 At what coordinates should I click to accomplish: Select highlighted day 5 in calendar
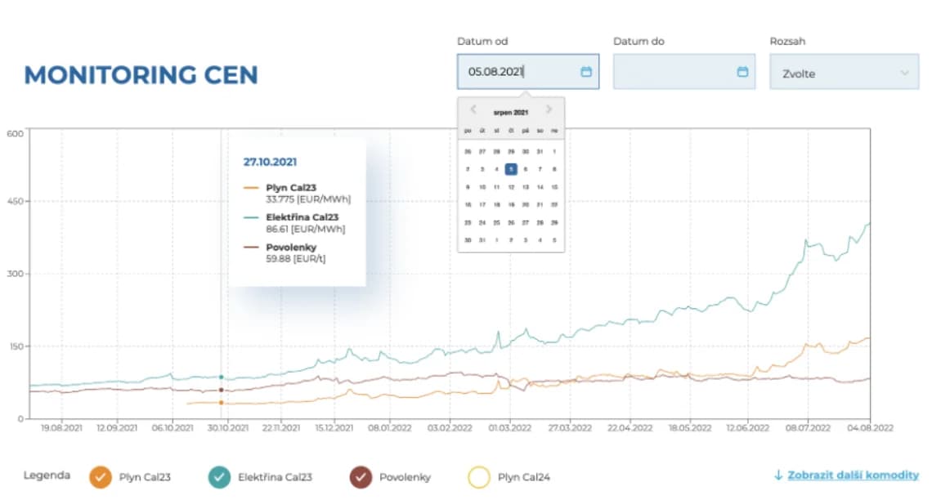[511, 169]
